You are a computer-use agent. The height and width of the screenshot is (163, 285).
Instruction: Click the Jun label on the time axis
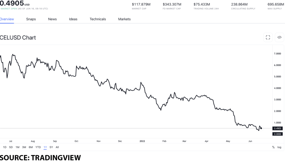pos(250,141)
